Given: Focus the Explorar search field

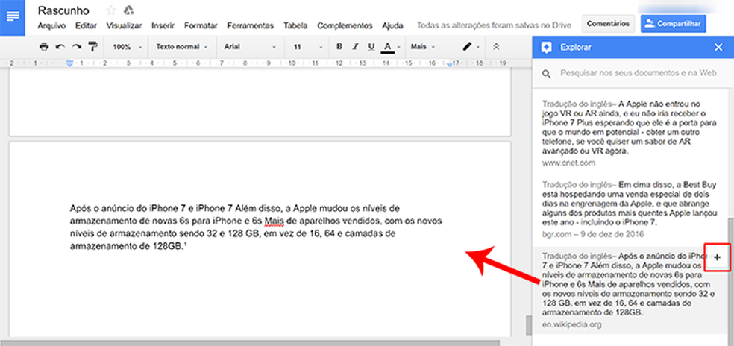Looking at the screenshot, I should pos(639,74).
